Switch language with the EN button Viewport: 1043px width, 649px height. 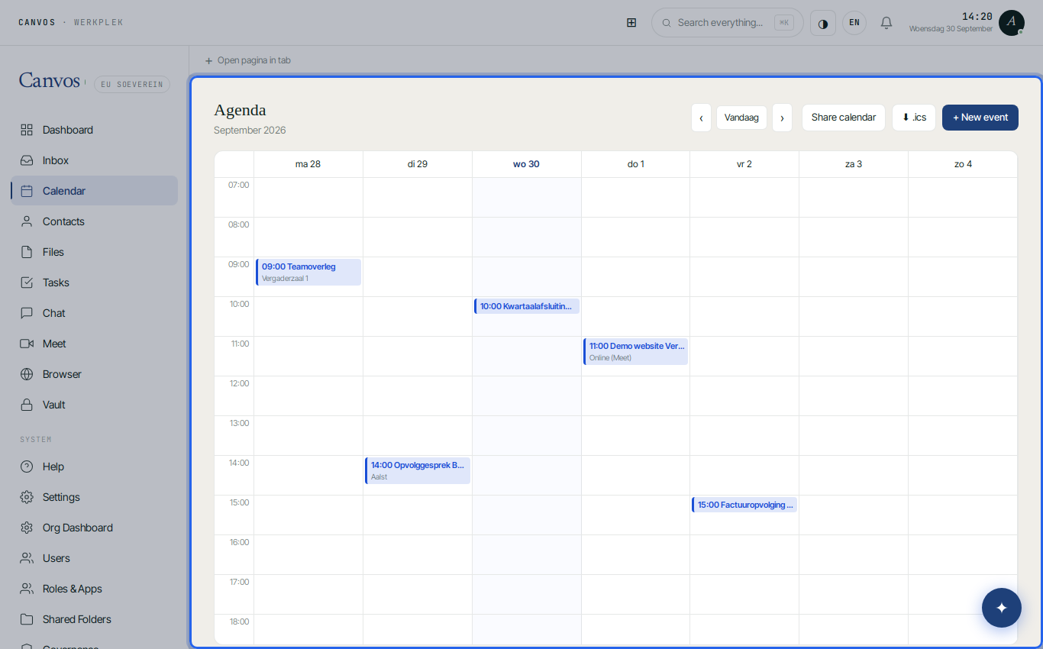click(854, 23)
